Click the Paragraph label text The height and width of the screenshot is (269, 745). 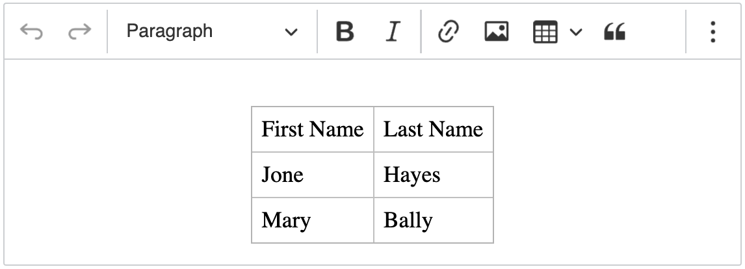coord(169,31)
